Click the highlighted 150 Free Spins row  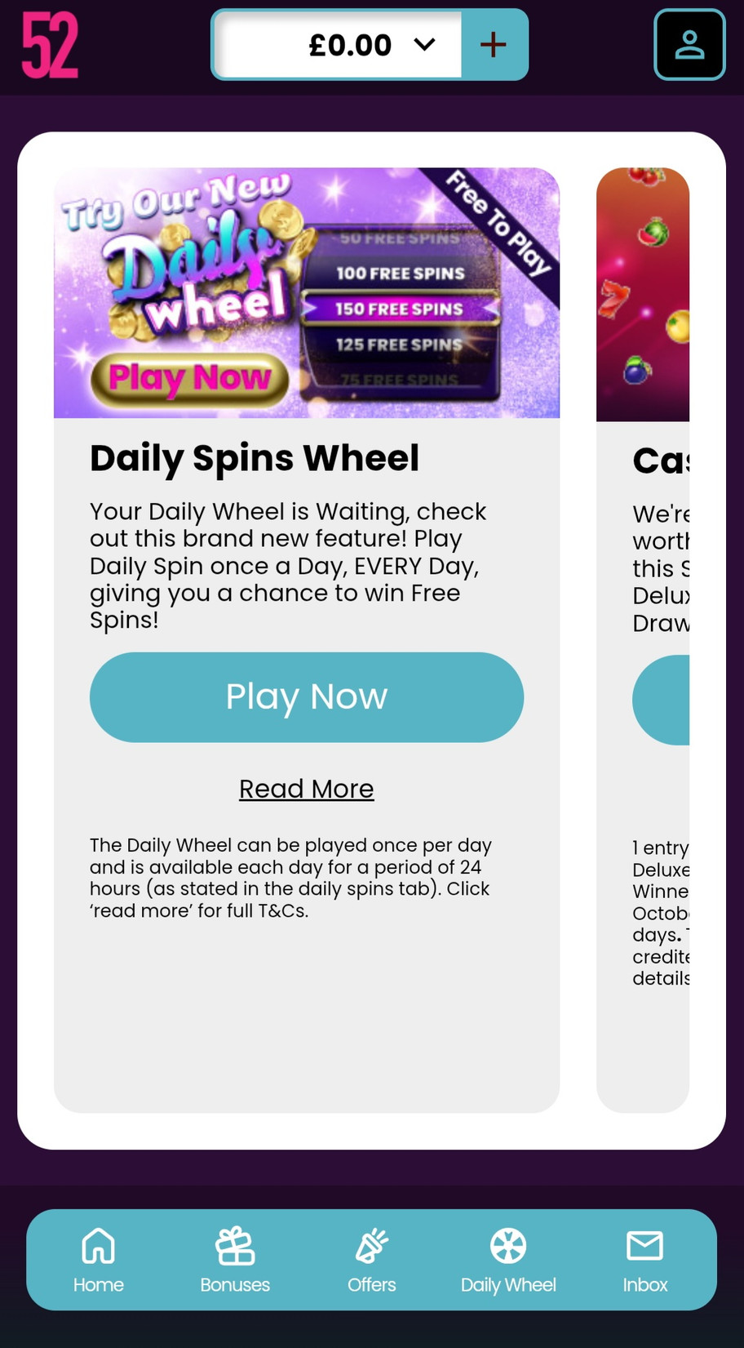point(400,309)
